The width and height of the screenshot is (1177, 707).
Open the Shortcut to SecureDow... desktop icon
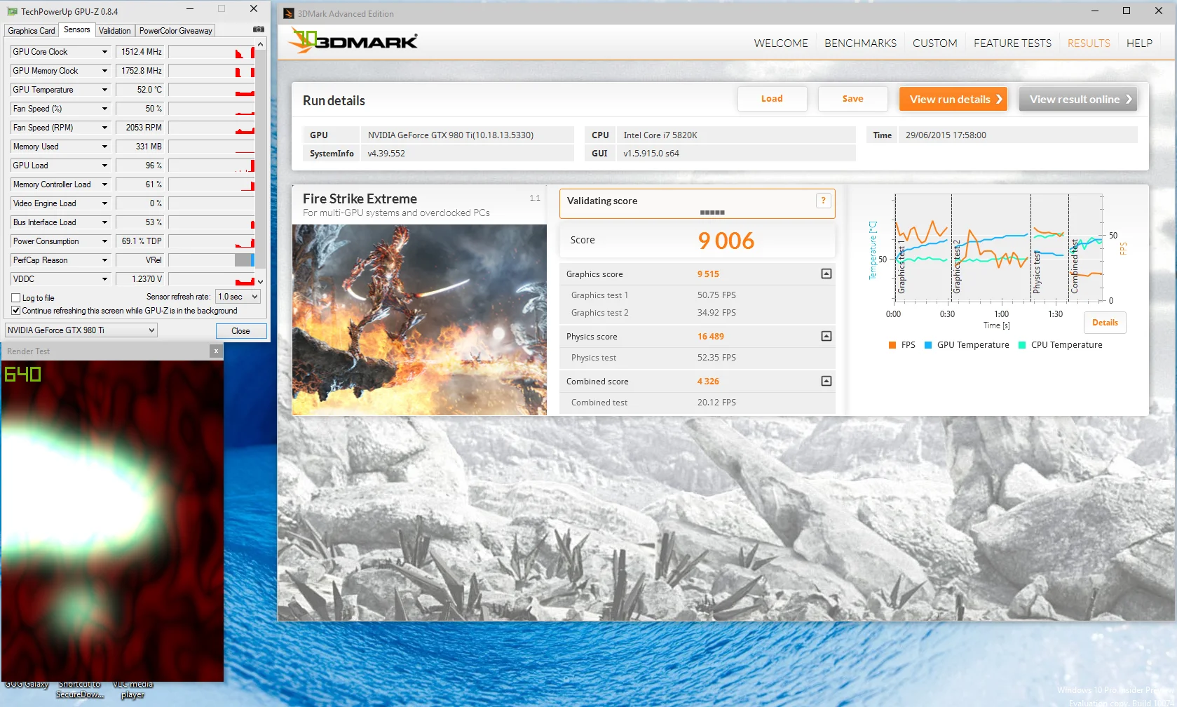[79, 689]
